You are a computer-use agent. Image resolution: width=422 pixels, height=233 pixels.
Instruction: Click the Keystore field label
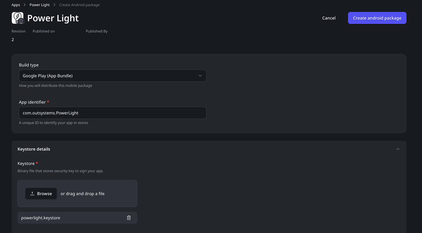click(26, 163)
